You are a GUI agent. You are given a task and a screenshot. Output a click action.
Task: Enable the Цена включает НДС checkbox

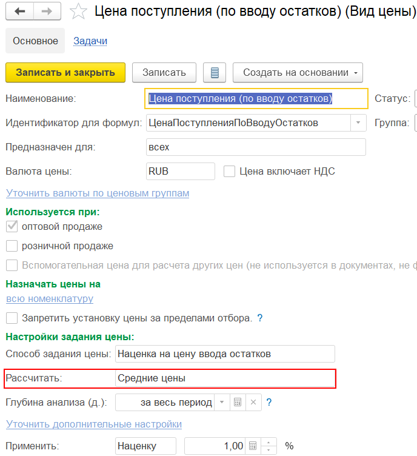[x=229, y=172]
